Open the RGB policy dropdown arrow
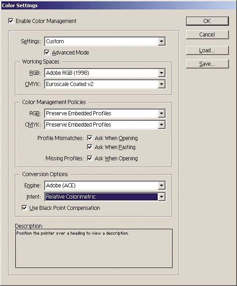The height and width of the screenshot is (286, 237). pos(161,113)
